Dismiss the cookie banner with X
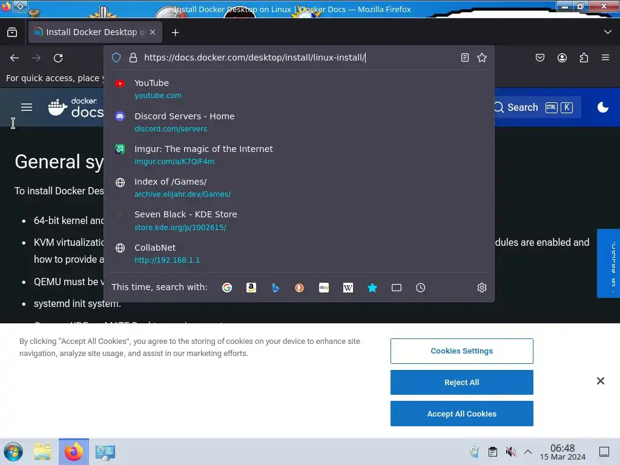 click(x=600, y=381)
